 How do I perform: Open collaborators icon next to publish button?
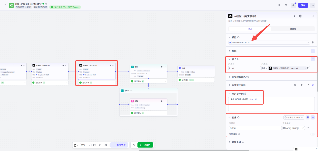[294, 6]
